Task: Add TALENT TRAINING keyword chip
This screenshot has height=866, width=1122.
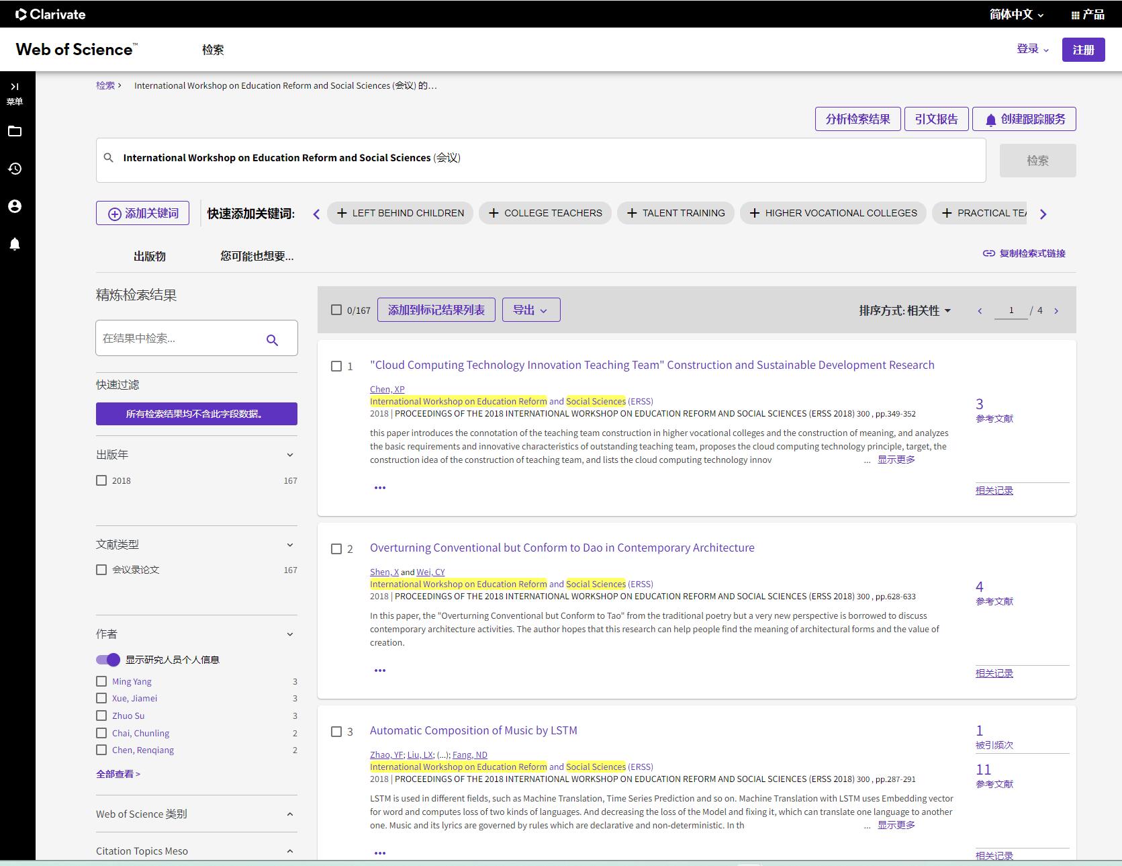Action: click(x=675, y=213)
